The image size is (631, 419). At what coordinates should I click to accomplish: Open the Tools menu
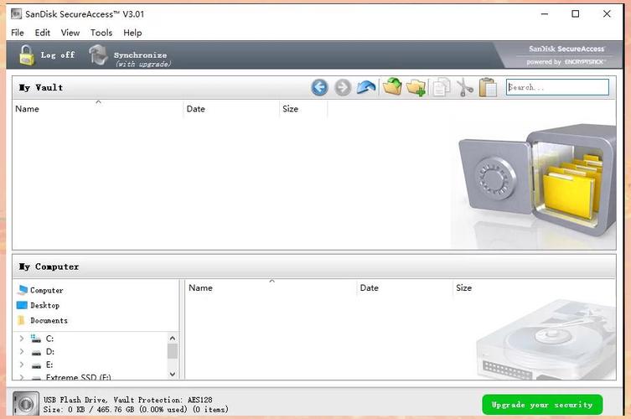101,33
